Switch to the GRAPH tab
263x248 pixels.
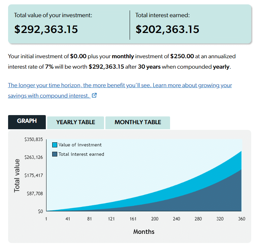(x=27, y=121)
